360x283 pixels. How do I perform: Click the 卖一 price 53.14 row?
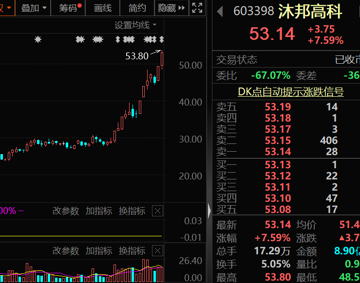point(278,153)
